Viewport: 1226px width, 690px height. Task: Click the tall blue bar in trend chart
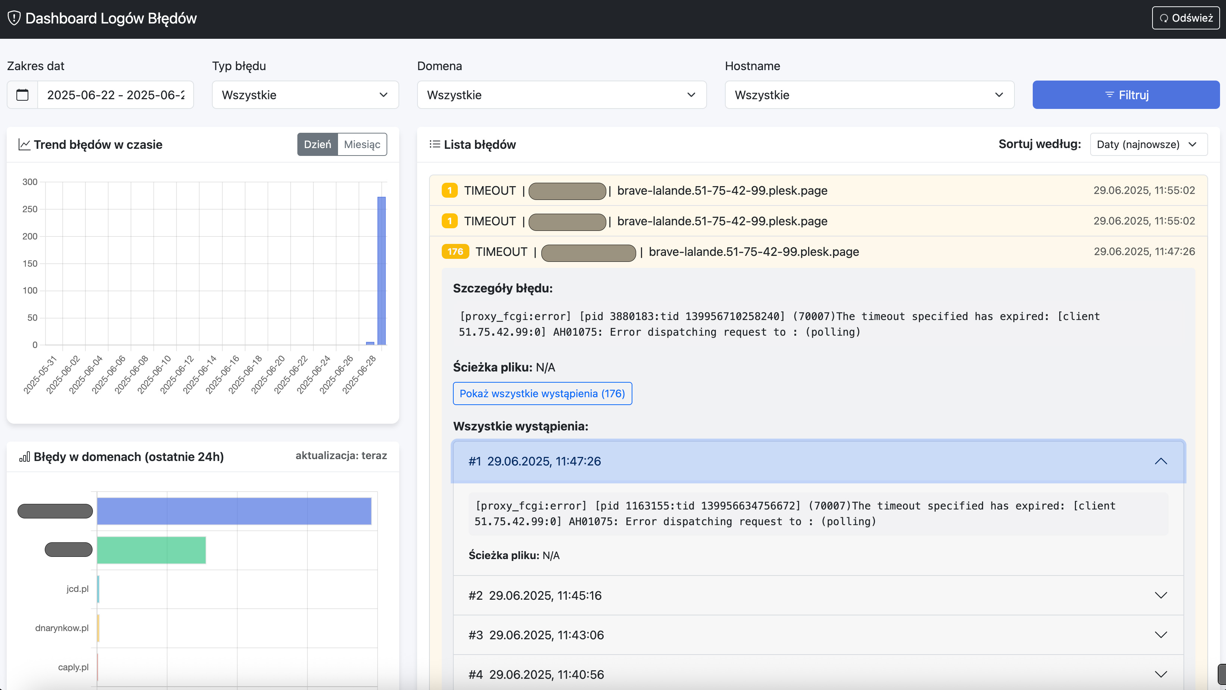[x=382, y=270]
